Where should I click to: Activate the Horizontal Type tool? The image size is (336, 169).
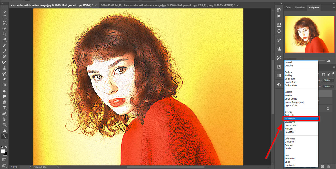coord(4,108)
